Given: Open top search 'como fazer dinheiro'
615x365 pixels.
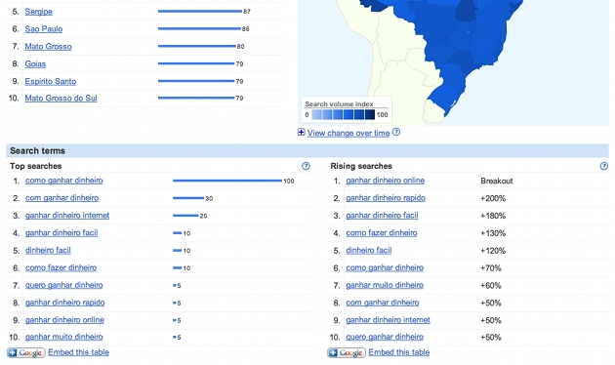Looking at the screenshot, I should pos(61,267).
